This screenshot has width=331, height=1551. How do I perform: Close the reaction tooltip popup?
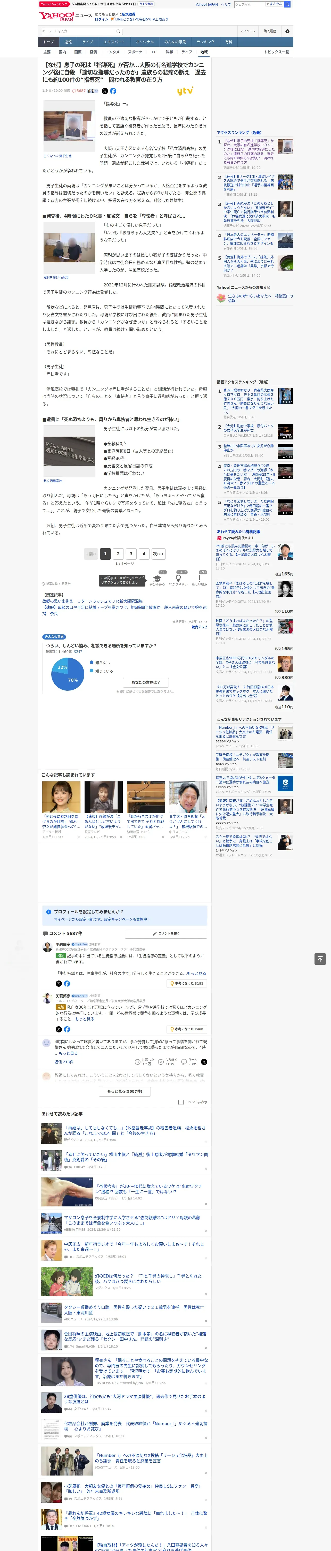[144, 576]
